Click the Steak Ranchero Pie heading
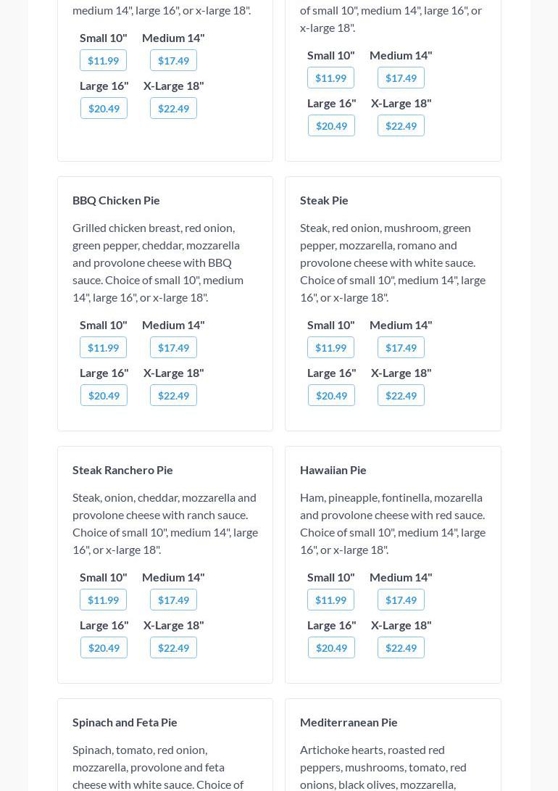 pos(122,470)
